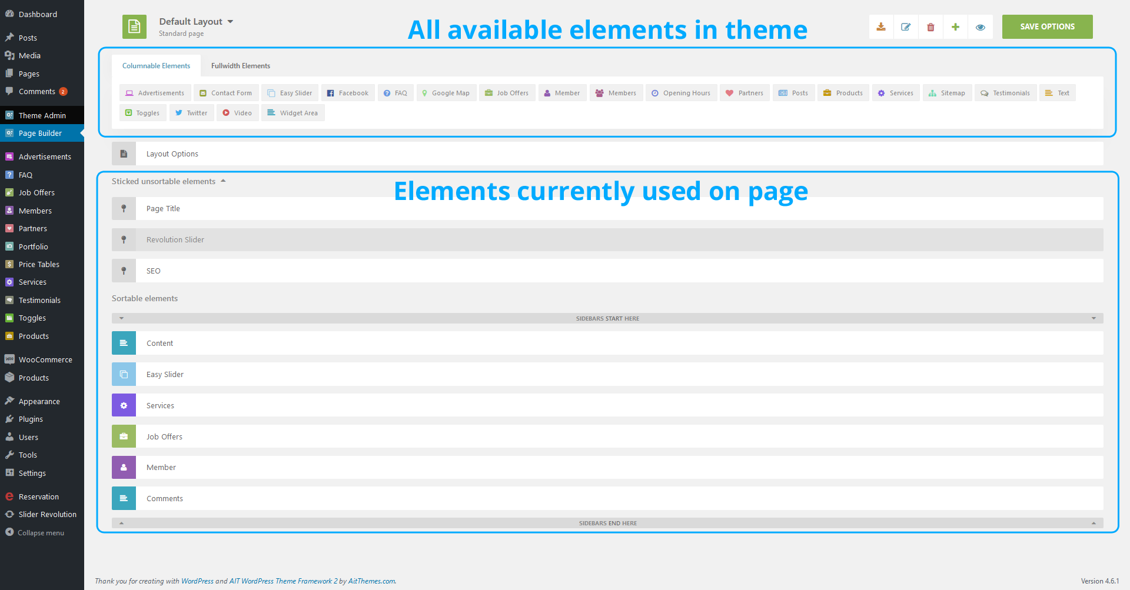Click Sidebars Start Here right arrow
Screen dimensions: 1130x590
pos(1094,318)
